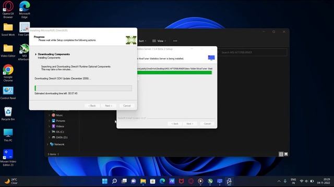Expand the Videos tree node
This screenshot has height=187, width=334.
coord(49,126)
